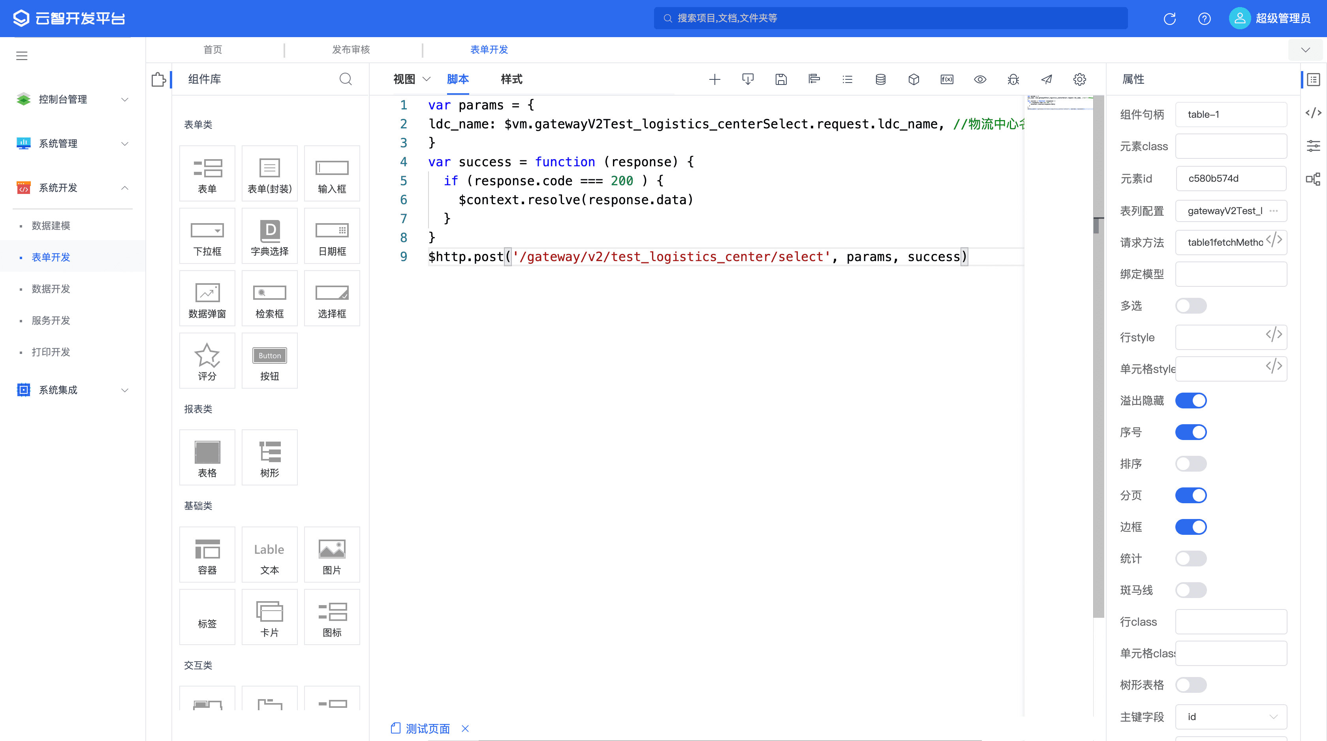Enable the 多选 toggle
This screenshot has height=741, width=1327.
point(1191,306)
